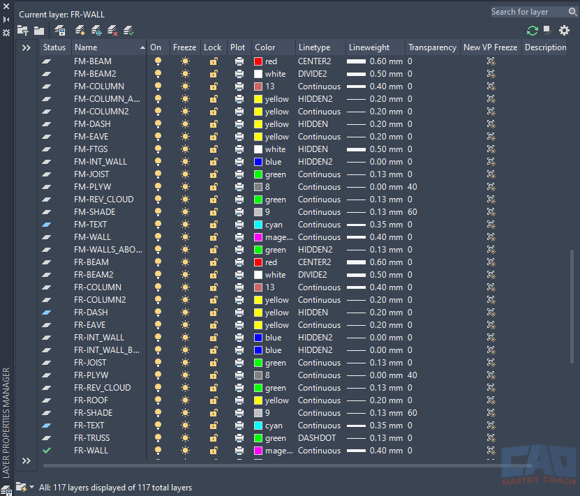The image size is (580, 496).
Task: Click the New Property Filter icon
Action: point(22,30)
